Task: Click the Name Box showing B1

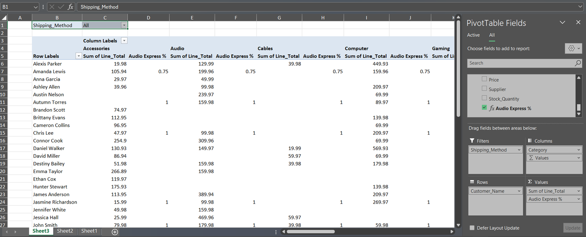Action: click(x=16, y=7)
